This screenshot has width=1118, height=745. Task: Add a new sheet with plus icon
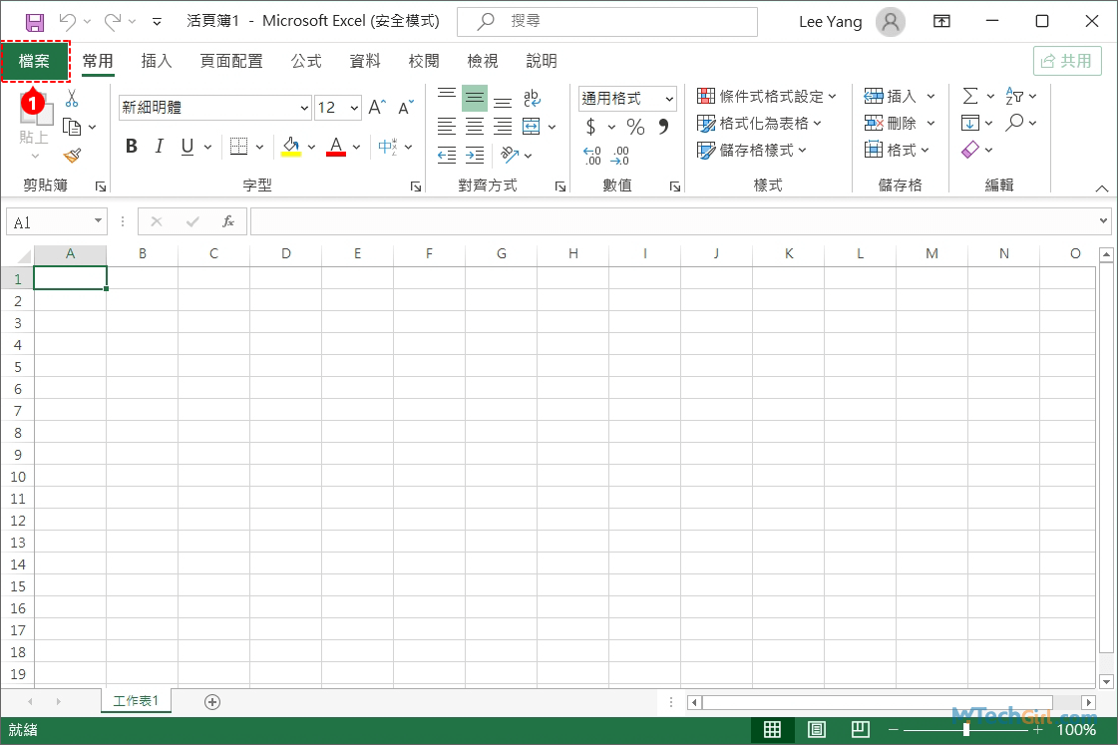tap(211, 701)
